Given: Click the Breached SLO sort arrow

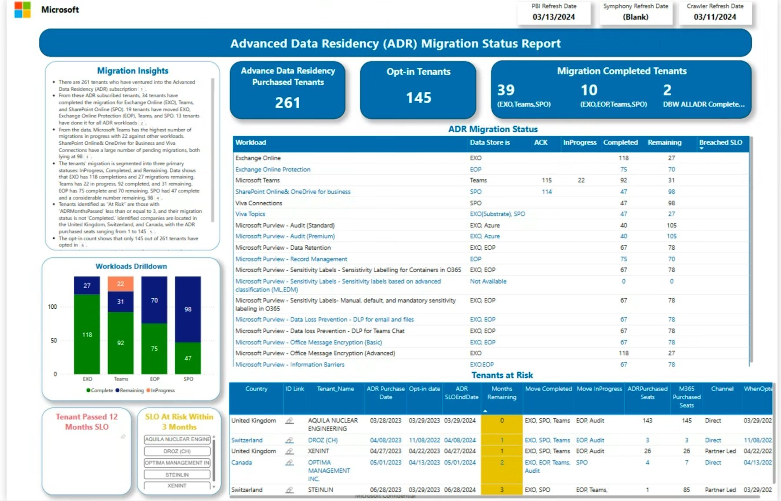Looking at the screenshot, I should pos(702,148).
